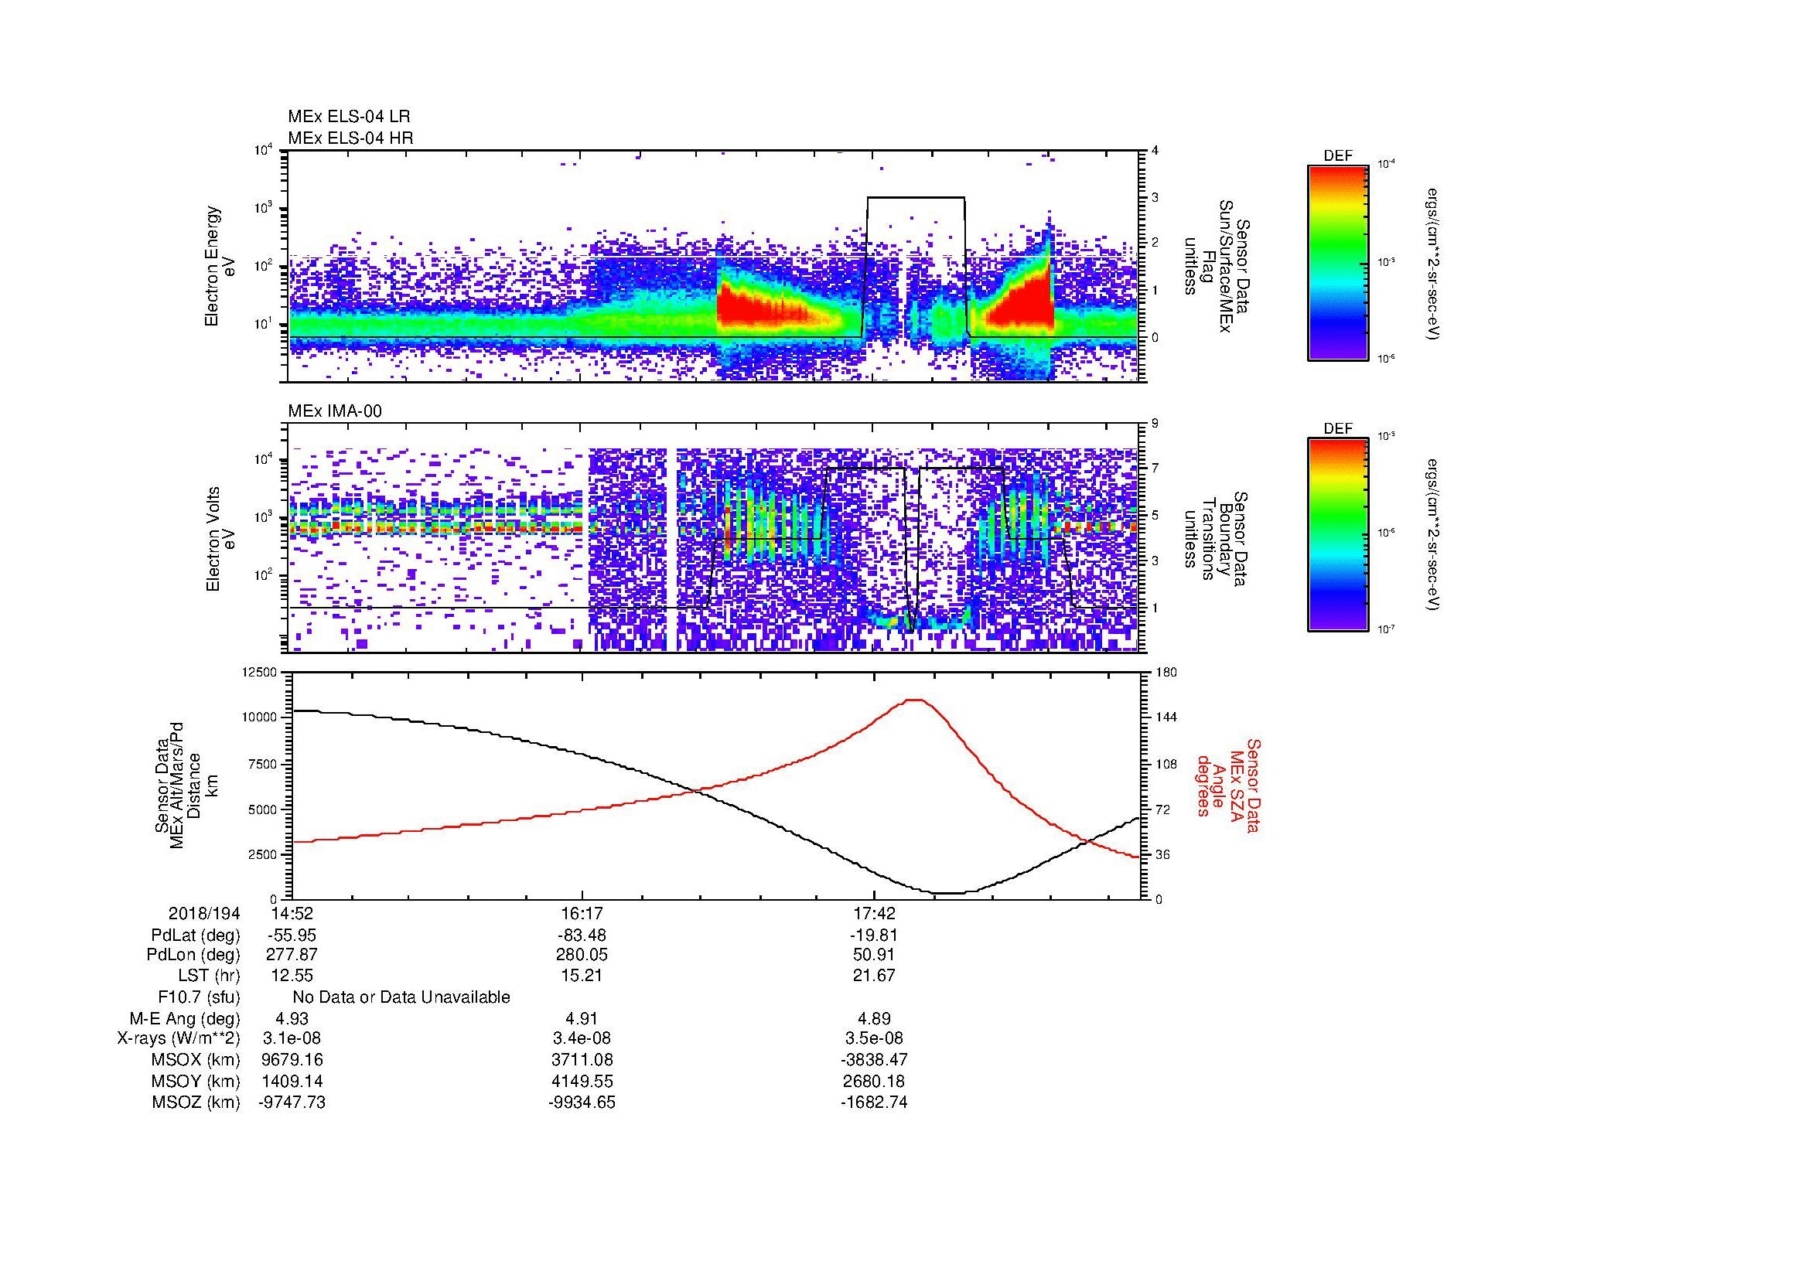The height and width of the screenshot is (1278, 1809).
Task: Click the LST value '21.67'
Action: click(x=874, y=976)
